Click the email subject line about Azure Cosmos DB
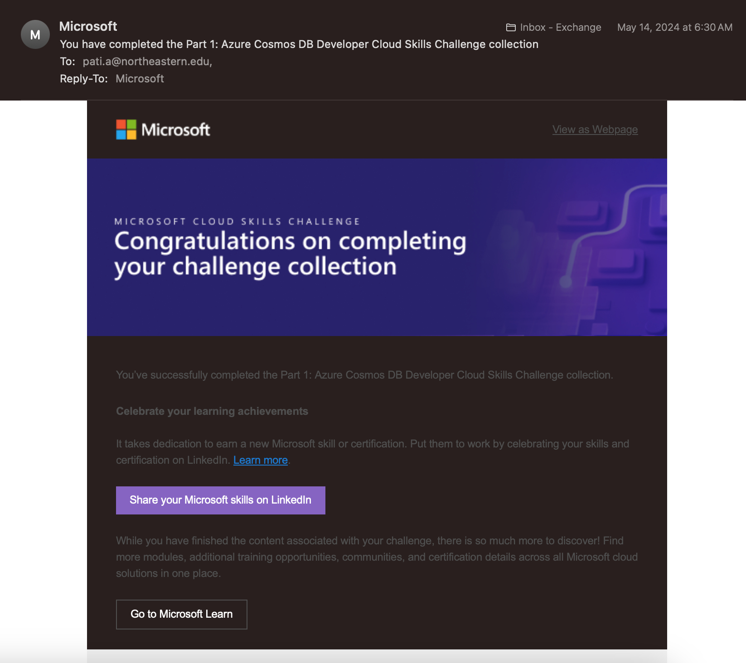 [299, 44]
